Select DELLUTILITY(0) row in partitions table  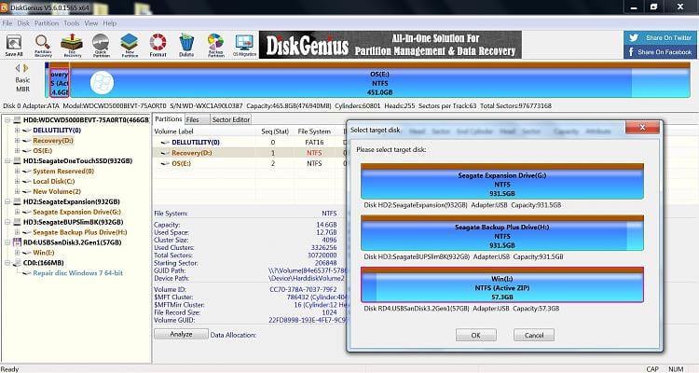250,143
